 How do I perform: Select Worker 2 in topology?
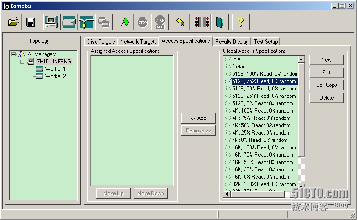(56, 76)
